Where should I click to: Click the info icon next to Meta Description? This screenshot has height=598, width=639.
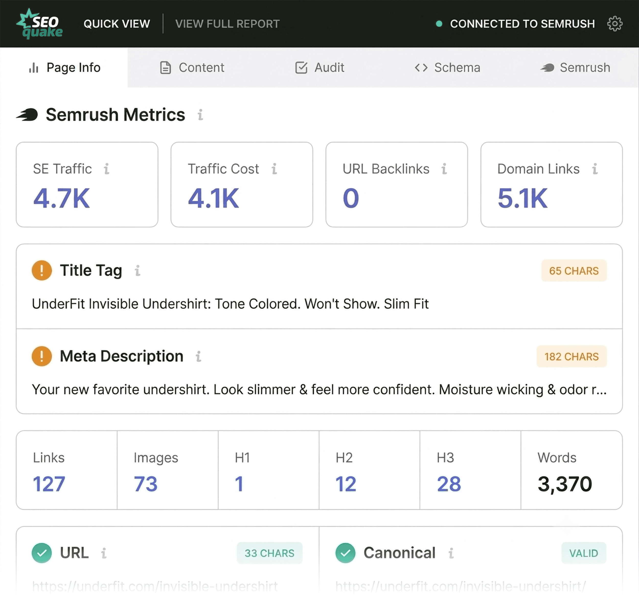click(x=198, y=356)
